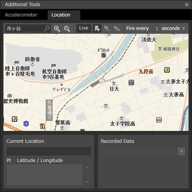Viewport: 192px width, 192px height.
Task: Click the Latitude / Longitude points list box
Action: [45, 175]
